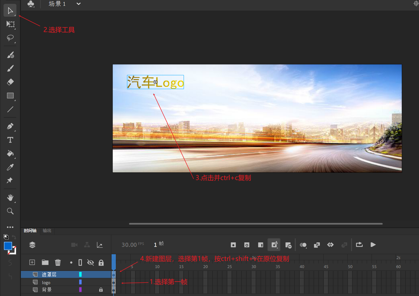Click the 汽车Logo text on stage
The image size is (419, 296).
click(x=155, y=83)
